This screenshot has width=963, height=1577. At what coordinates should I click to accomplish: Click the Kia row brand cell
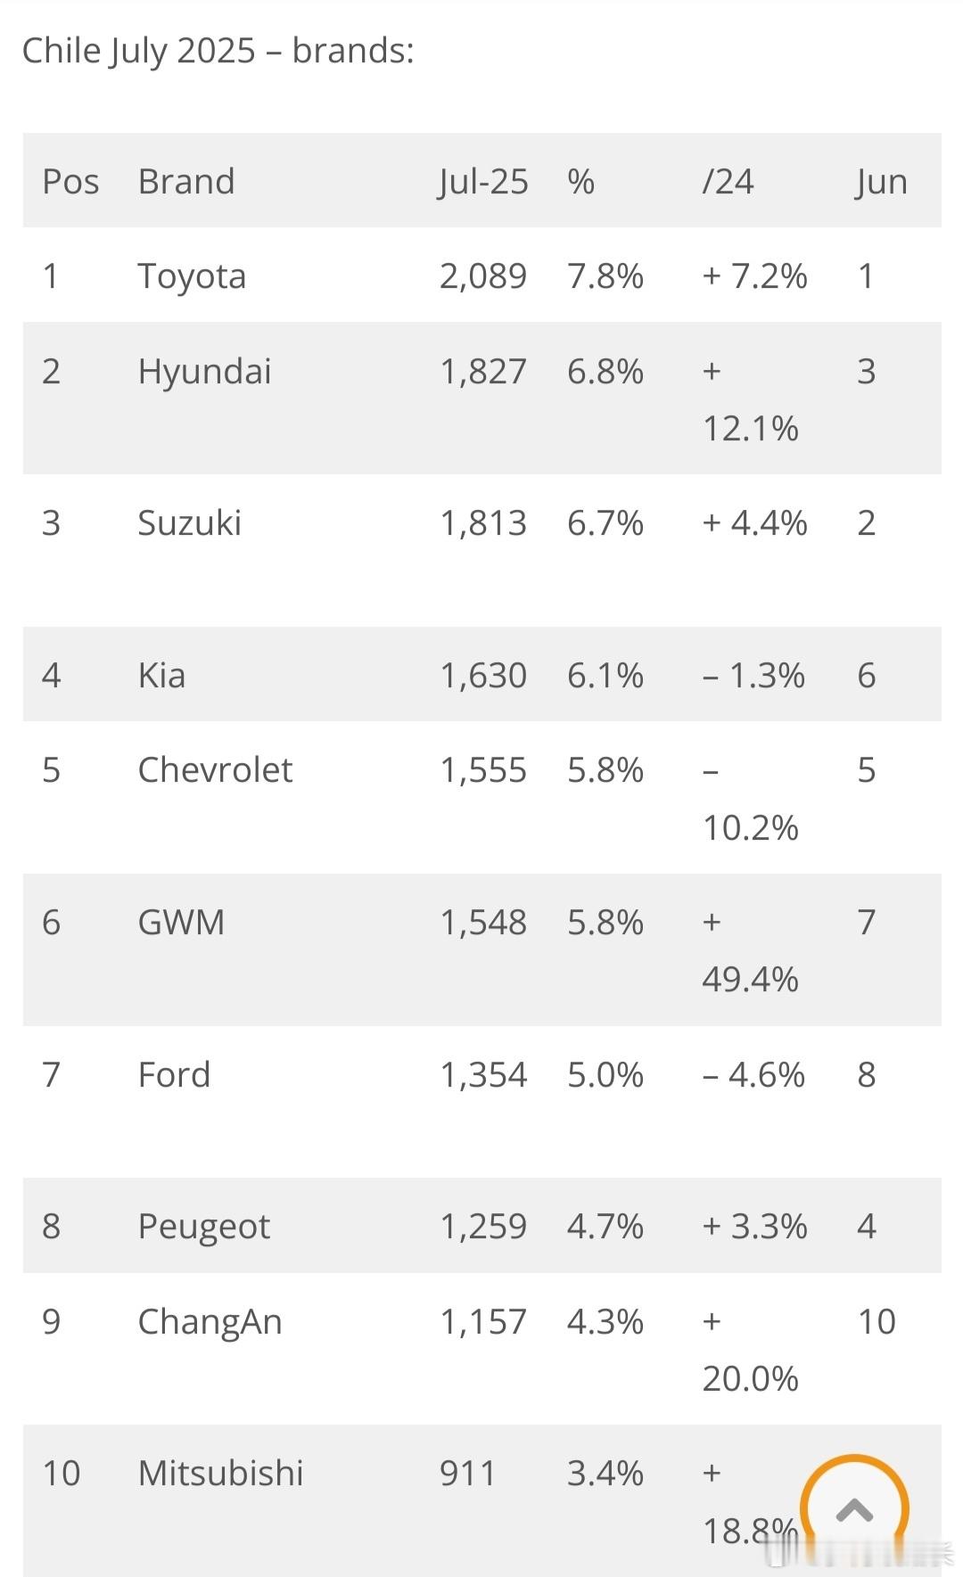[161, 675]
